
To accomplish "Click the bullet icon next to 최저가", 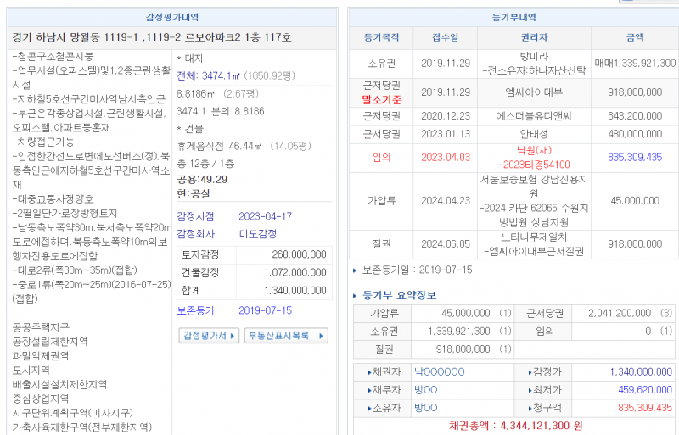I will coord(530,390).
